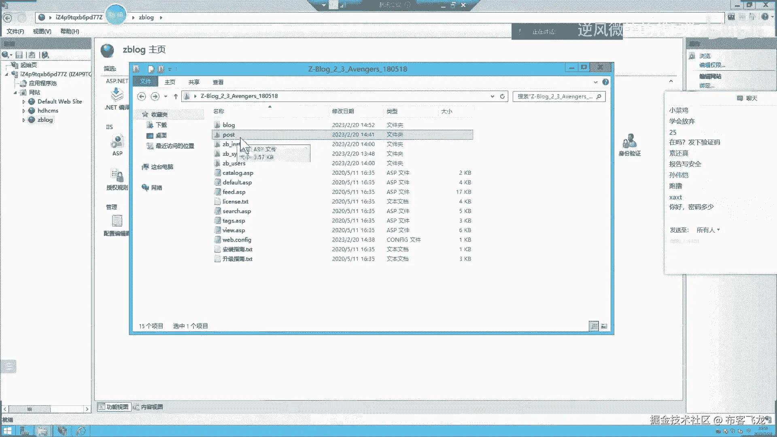Viewport: 777px width, 437px height.
Task: Expand the Default Web Site node
Action: point(23,102)
